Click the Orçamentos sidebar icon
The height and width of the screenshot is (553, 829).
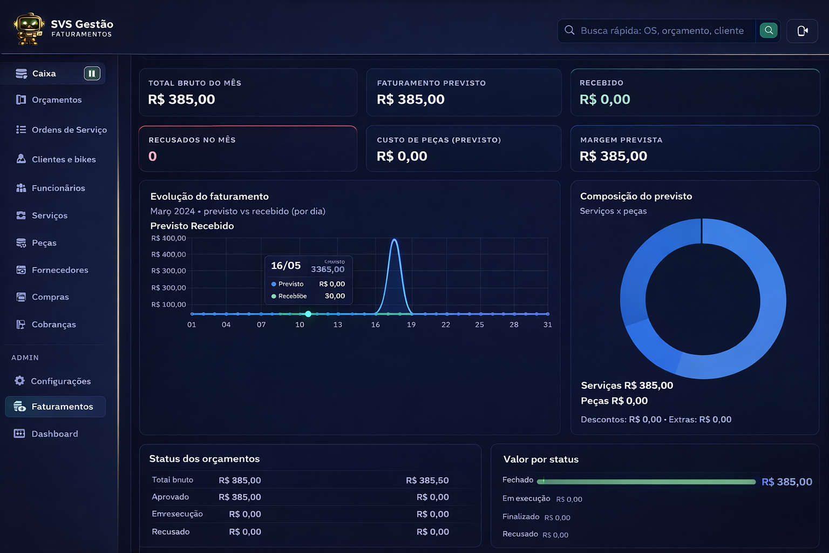coord(21,99)
